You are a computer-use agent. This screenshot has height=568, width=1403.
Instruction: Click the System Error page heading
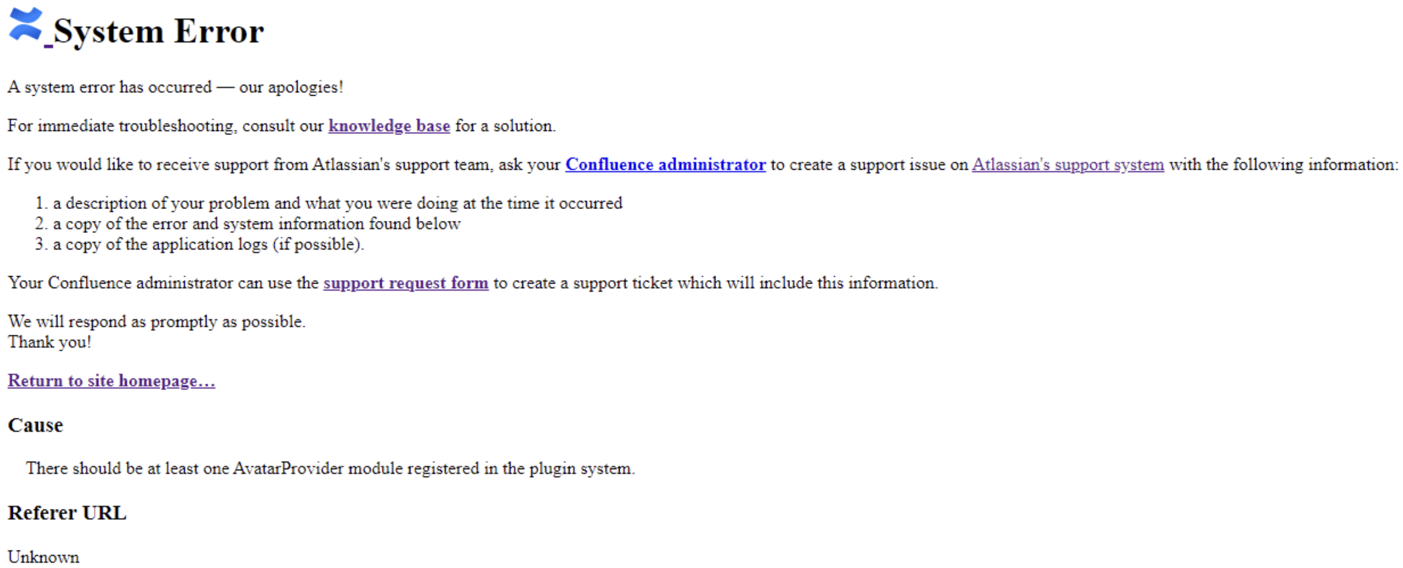158,32
